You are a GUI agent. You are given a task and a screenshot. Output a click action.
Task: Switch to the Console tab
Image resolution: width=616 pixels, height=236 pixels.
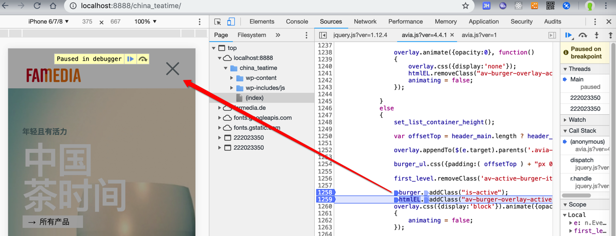(x=297, y=22)
